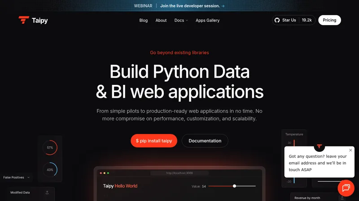The image size is (359, 201).
Task: Click the Taipy Hello World title
Action: pos(120,186)
